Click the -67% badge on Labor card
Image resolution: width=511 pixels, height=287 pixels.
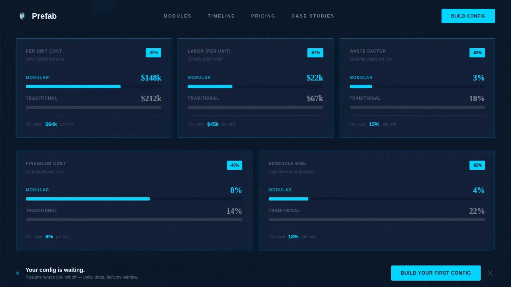click(315, 53)
